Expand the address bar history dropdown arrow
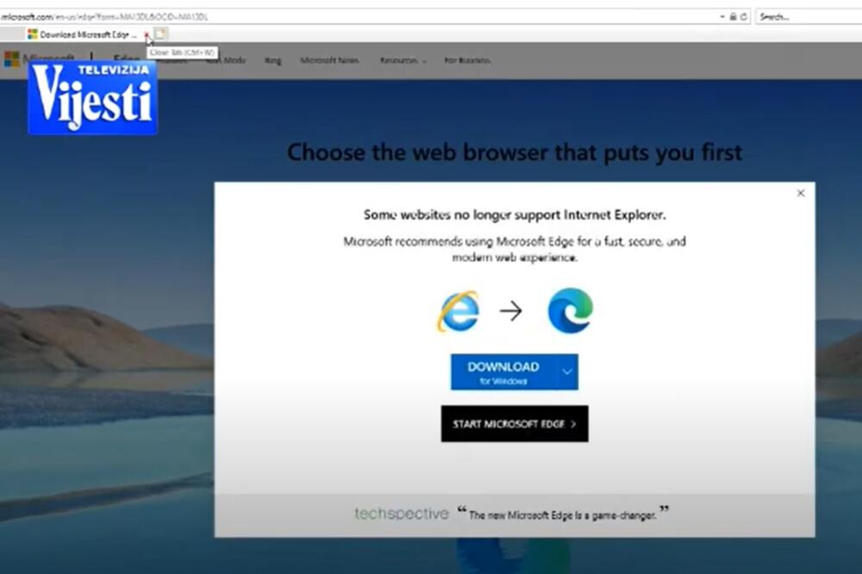Screen dimensions: 862x574 (722, 16)
